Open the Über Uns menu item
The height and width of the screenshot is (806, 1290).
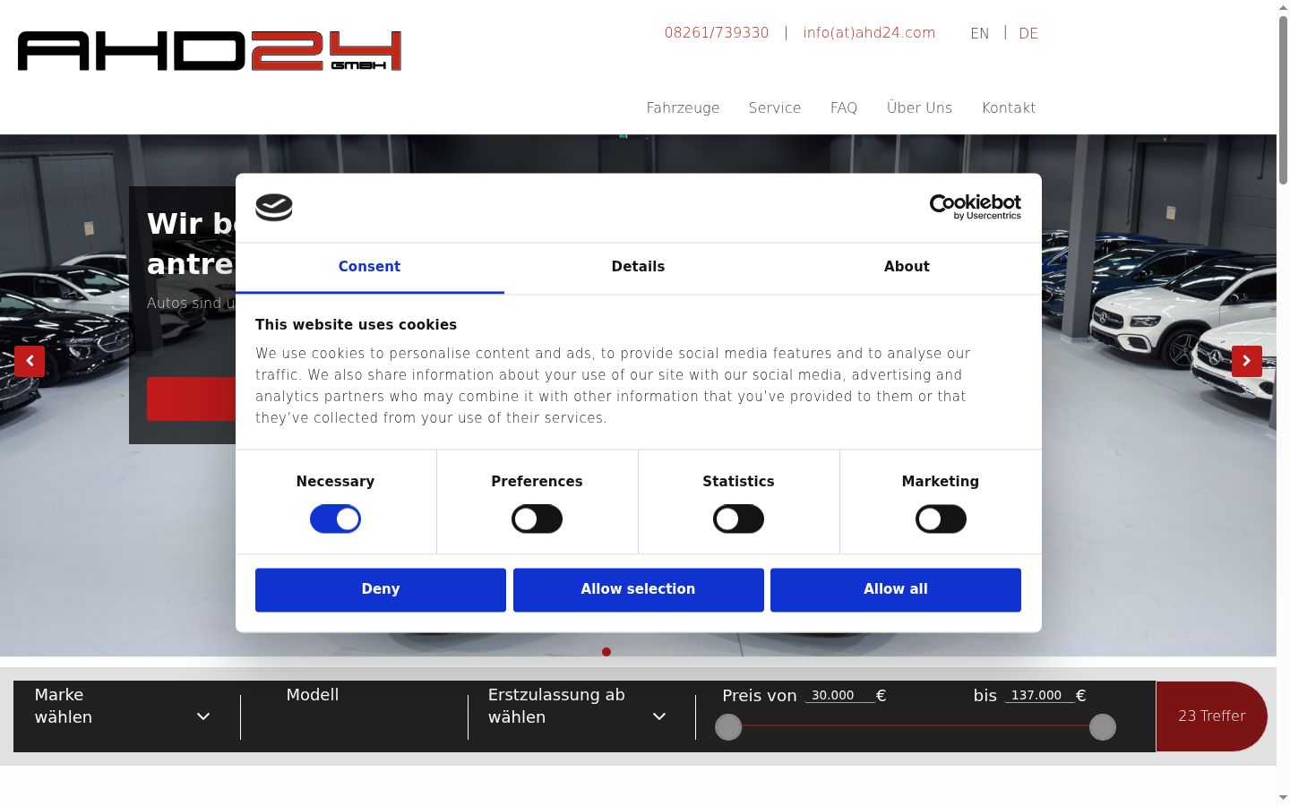click(919, 107)
